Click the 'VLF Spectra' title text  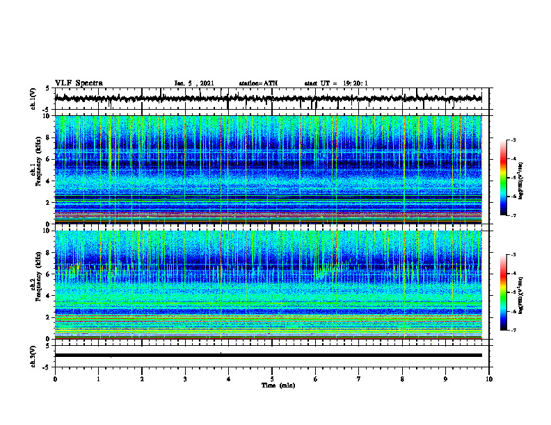pos(79,83)
